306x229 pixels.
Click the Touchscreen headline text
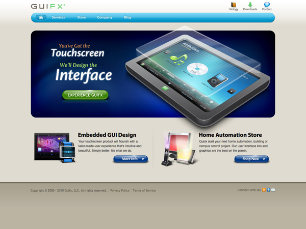(x=78, y=53)
